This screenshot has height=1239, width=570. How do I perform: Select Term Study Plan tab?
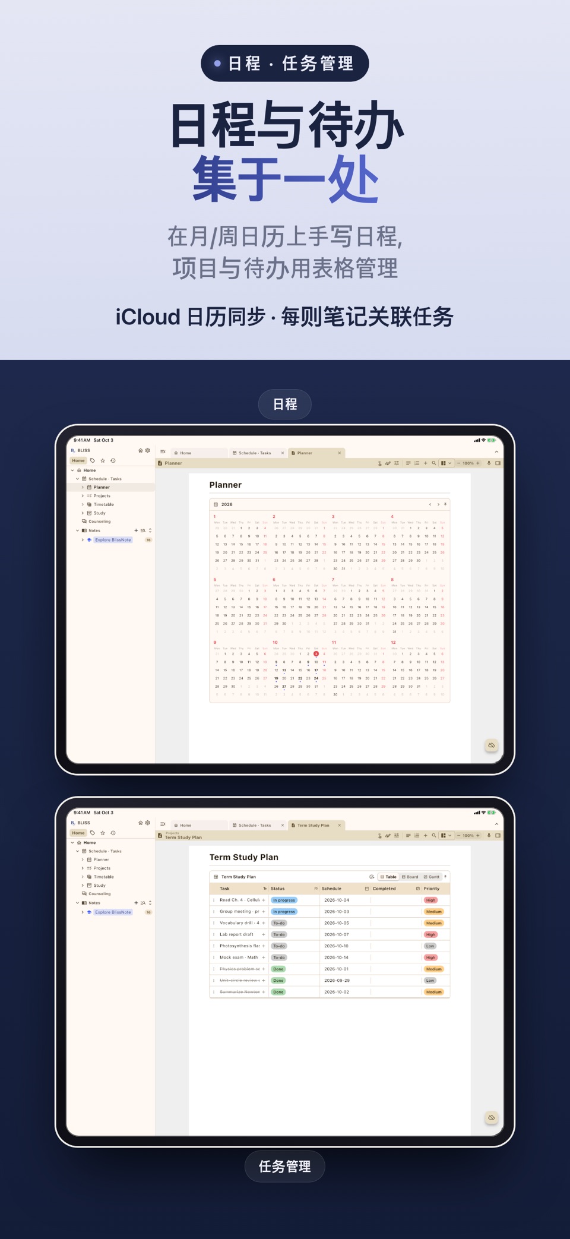pyautogui.click(x=316, y=825)
